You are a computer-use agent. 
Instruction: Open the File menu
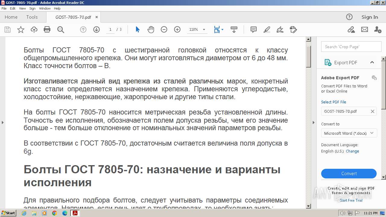[x=4, y=8]
